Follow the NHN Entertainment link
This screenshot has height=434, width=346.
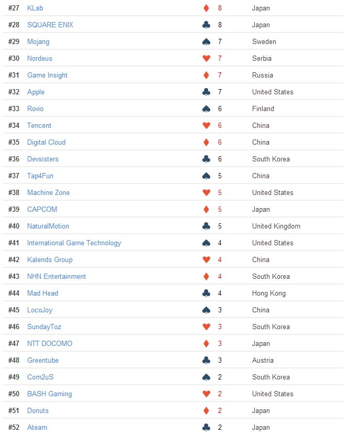pos(57,277)
